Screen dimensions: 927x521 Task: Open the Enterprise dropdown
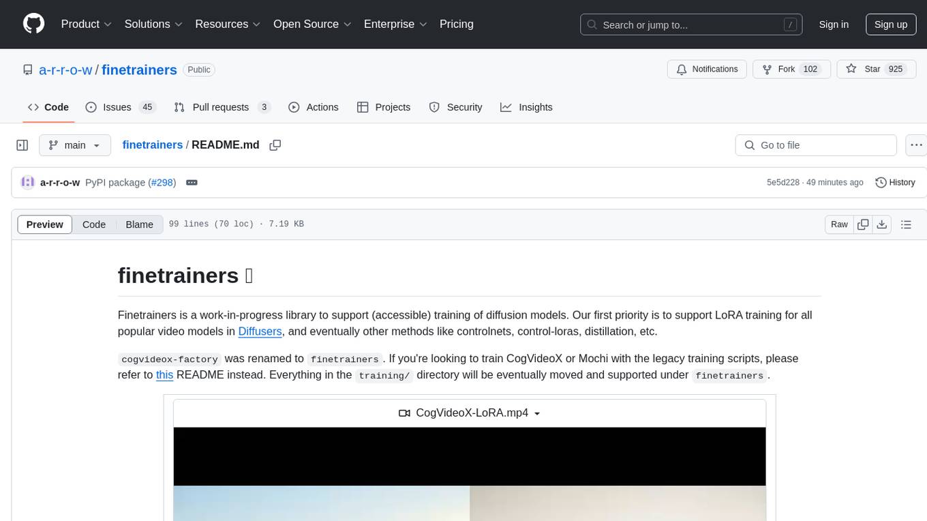click(395, 24)
